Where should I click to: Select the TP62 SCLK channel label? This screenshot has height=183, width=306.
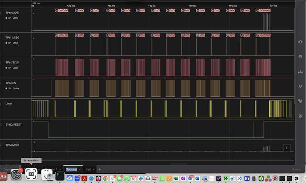click(x=12, y=62)
